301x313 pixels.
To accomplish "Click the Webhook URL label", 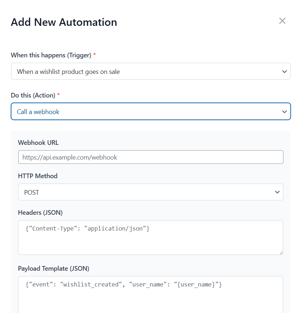I will click(x=38, y=143).
